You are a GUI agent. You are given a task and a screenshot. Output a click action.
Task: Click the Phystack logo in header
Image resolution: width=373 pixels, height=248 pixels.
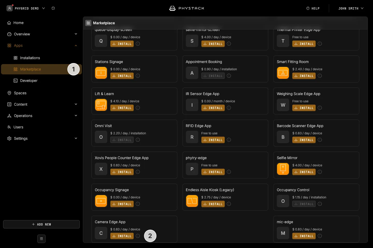187,8
